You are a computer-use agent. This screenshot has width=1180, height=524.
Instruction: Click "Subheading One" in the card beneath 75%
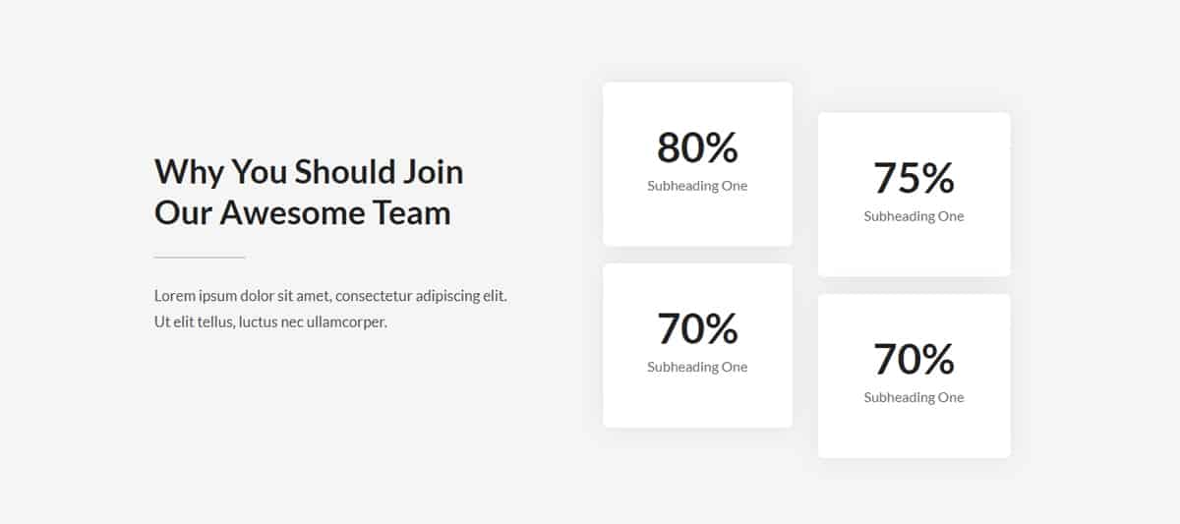click(x=914, y=397)
